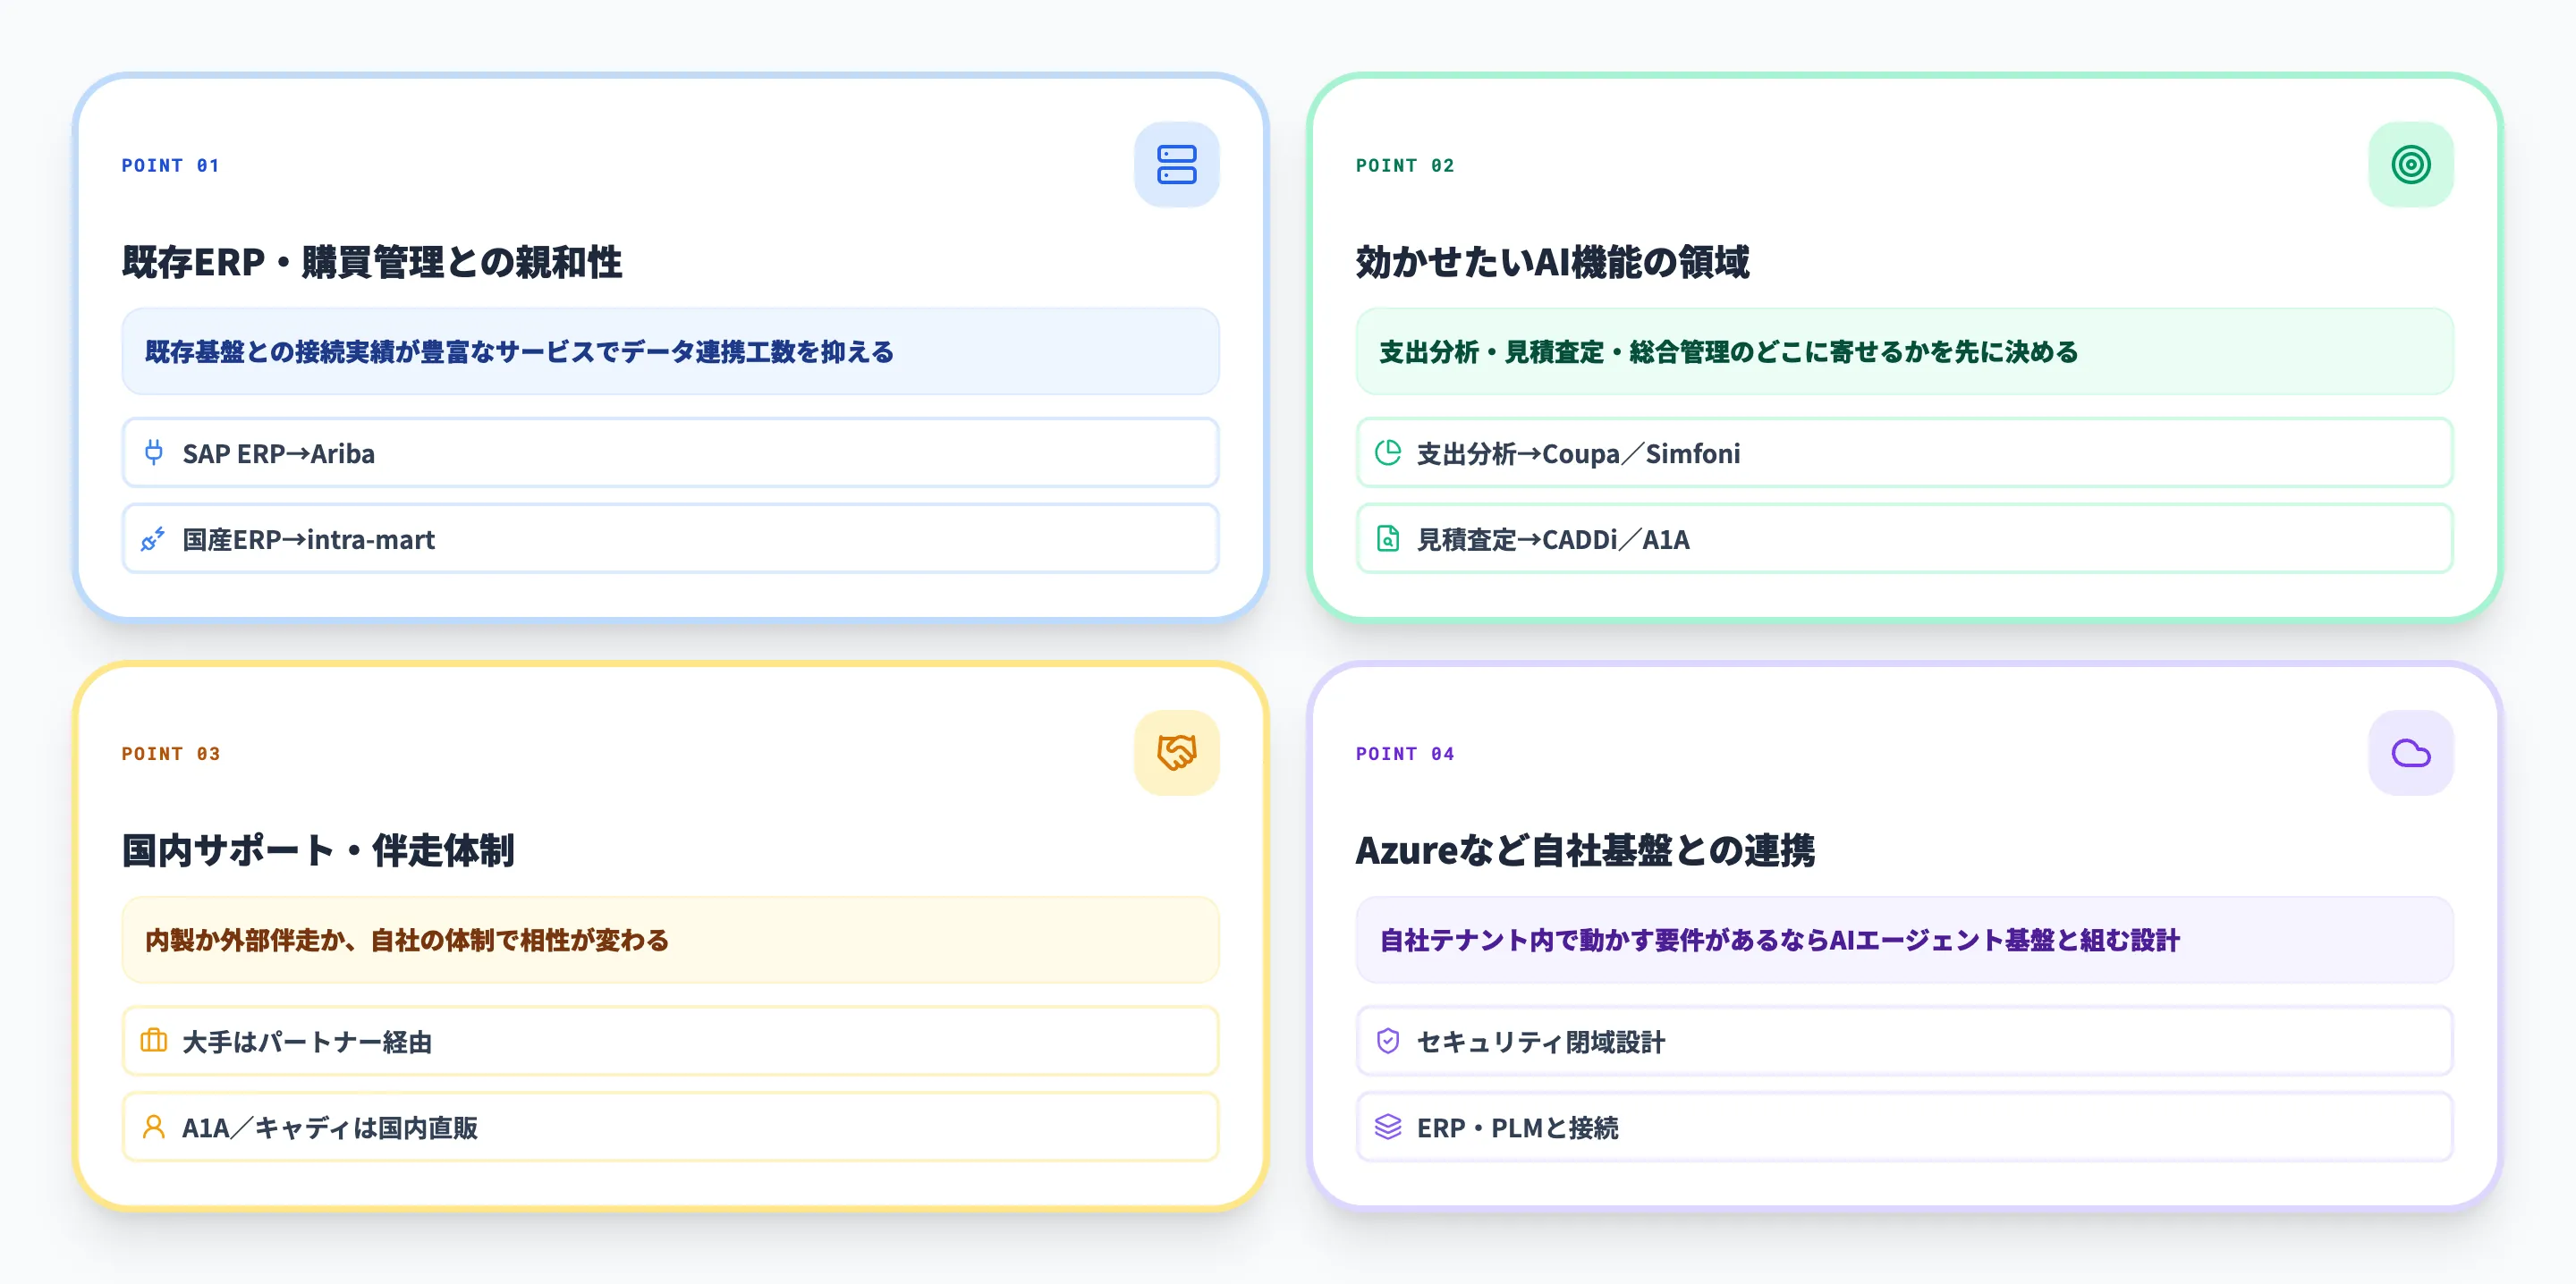Click the shield icon beside セキュリティ閉域設計

[1387, 1041]
